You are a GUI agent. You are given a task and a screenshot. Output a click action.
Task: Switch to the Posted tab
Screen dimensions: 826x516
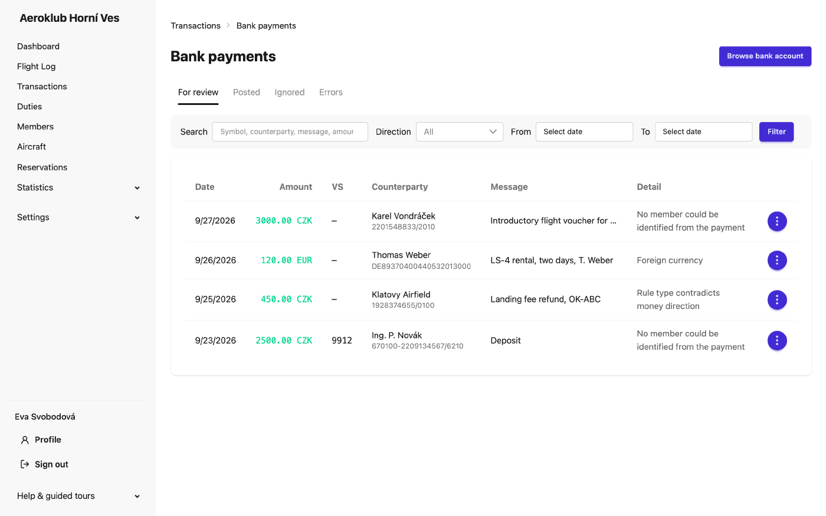click(x=247, y=93)
